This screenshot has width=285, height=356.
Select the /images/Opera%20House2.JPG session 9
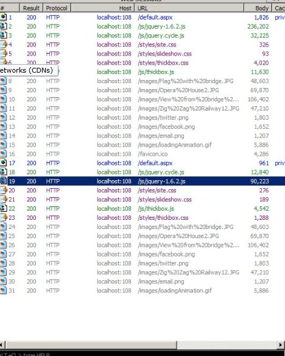coord(142,90)
